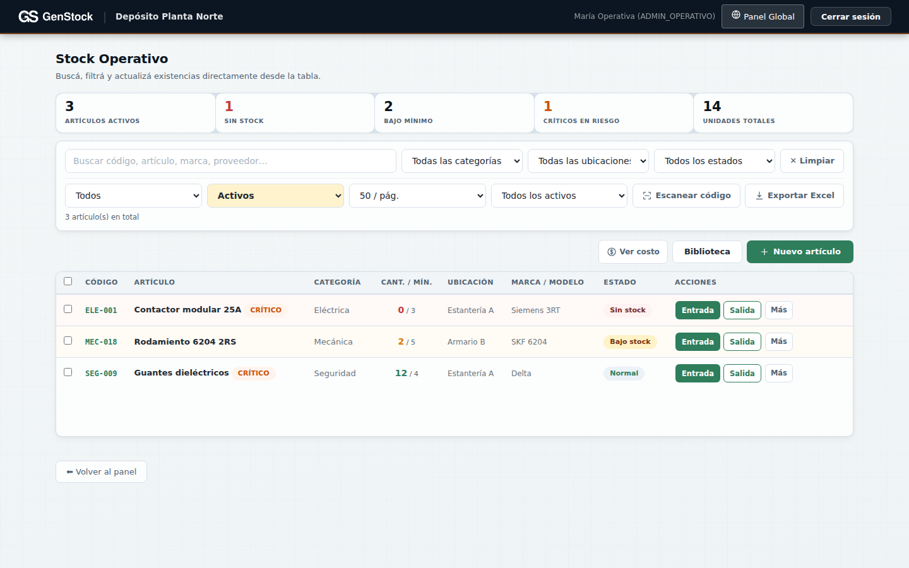Click the Limpiar filters button

pyautogui.click(x=812, y=161)
